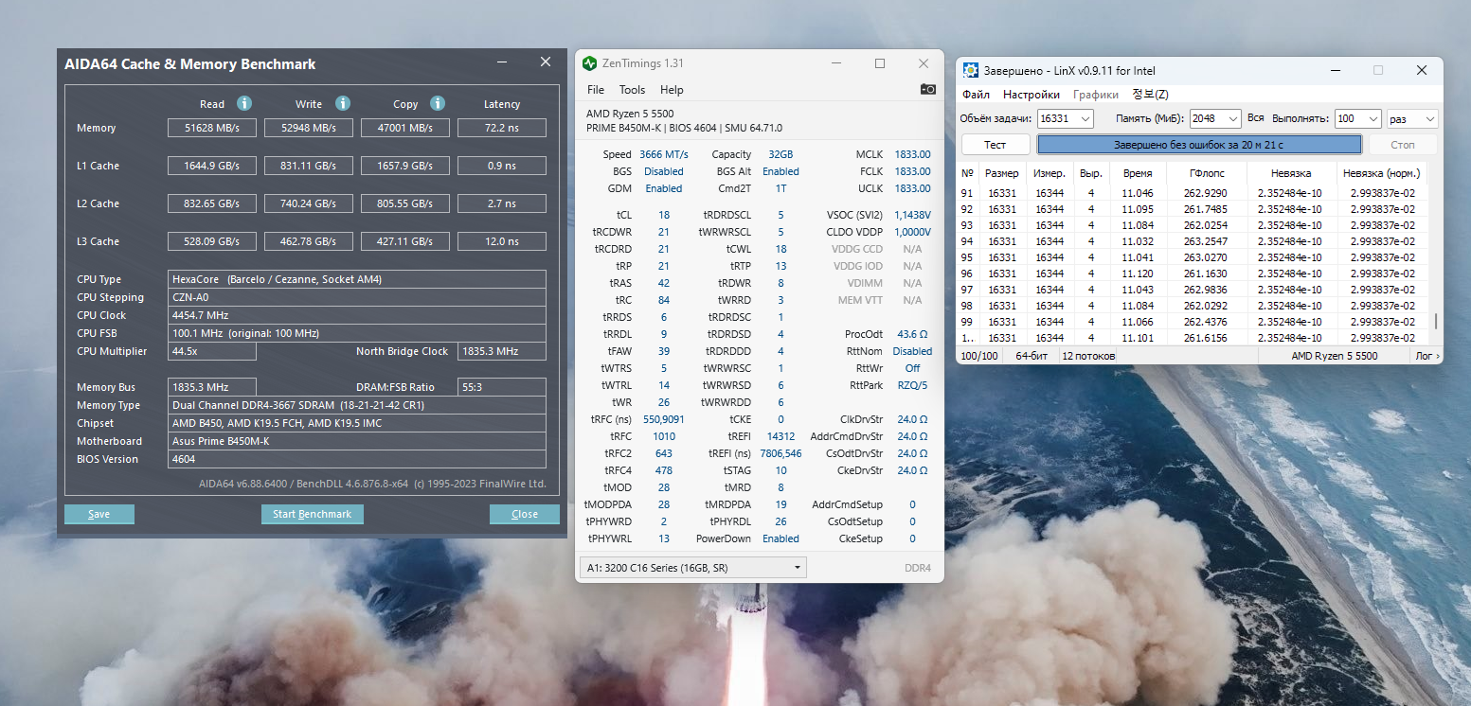Screen dimensions: 1471x706
Task: Start Benchmark in AIDA64
Action: click(313, 514)
